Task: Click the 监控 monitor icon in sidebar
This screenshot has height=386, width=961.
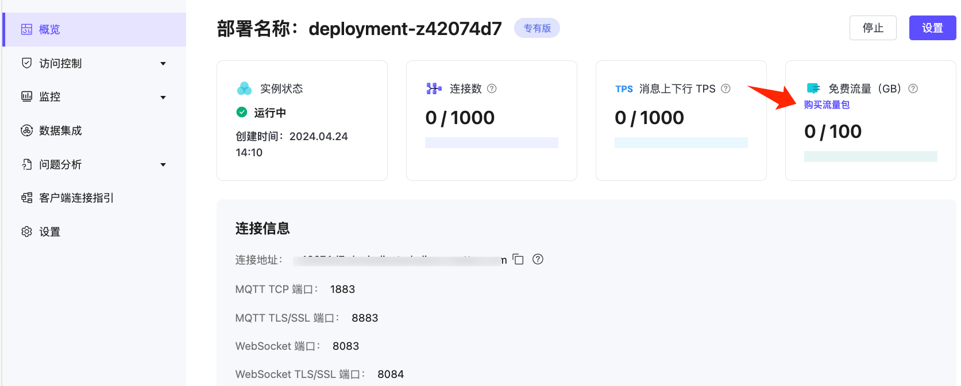Action: click(x=26, y=96)
